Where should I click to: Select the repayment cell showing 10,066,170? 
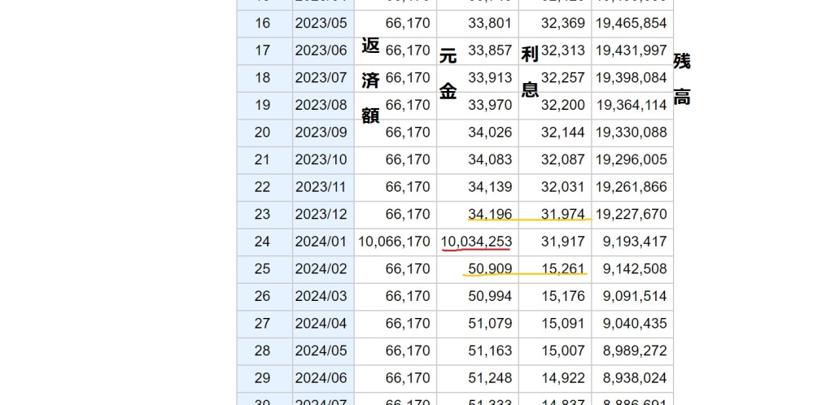(x=394, y=242)
